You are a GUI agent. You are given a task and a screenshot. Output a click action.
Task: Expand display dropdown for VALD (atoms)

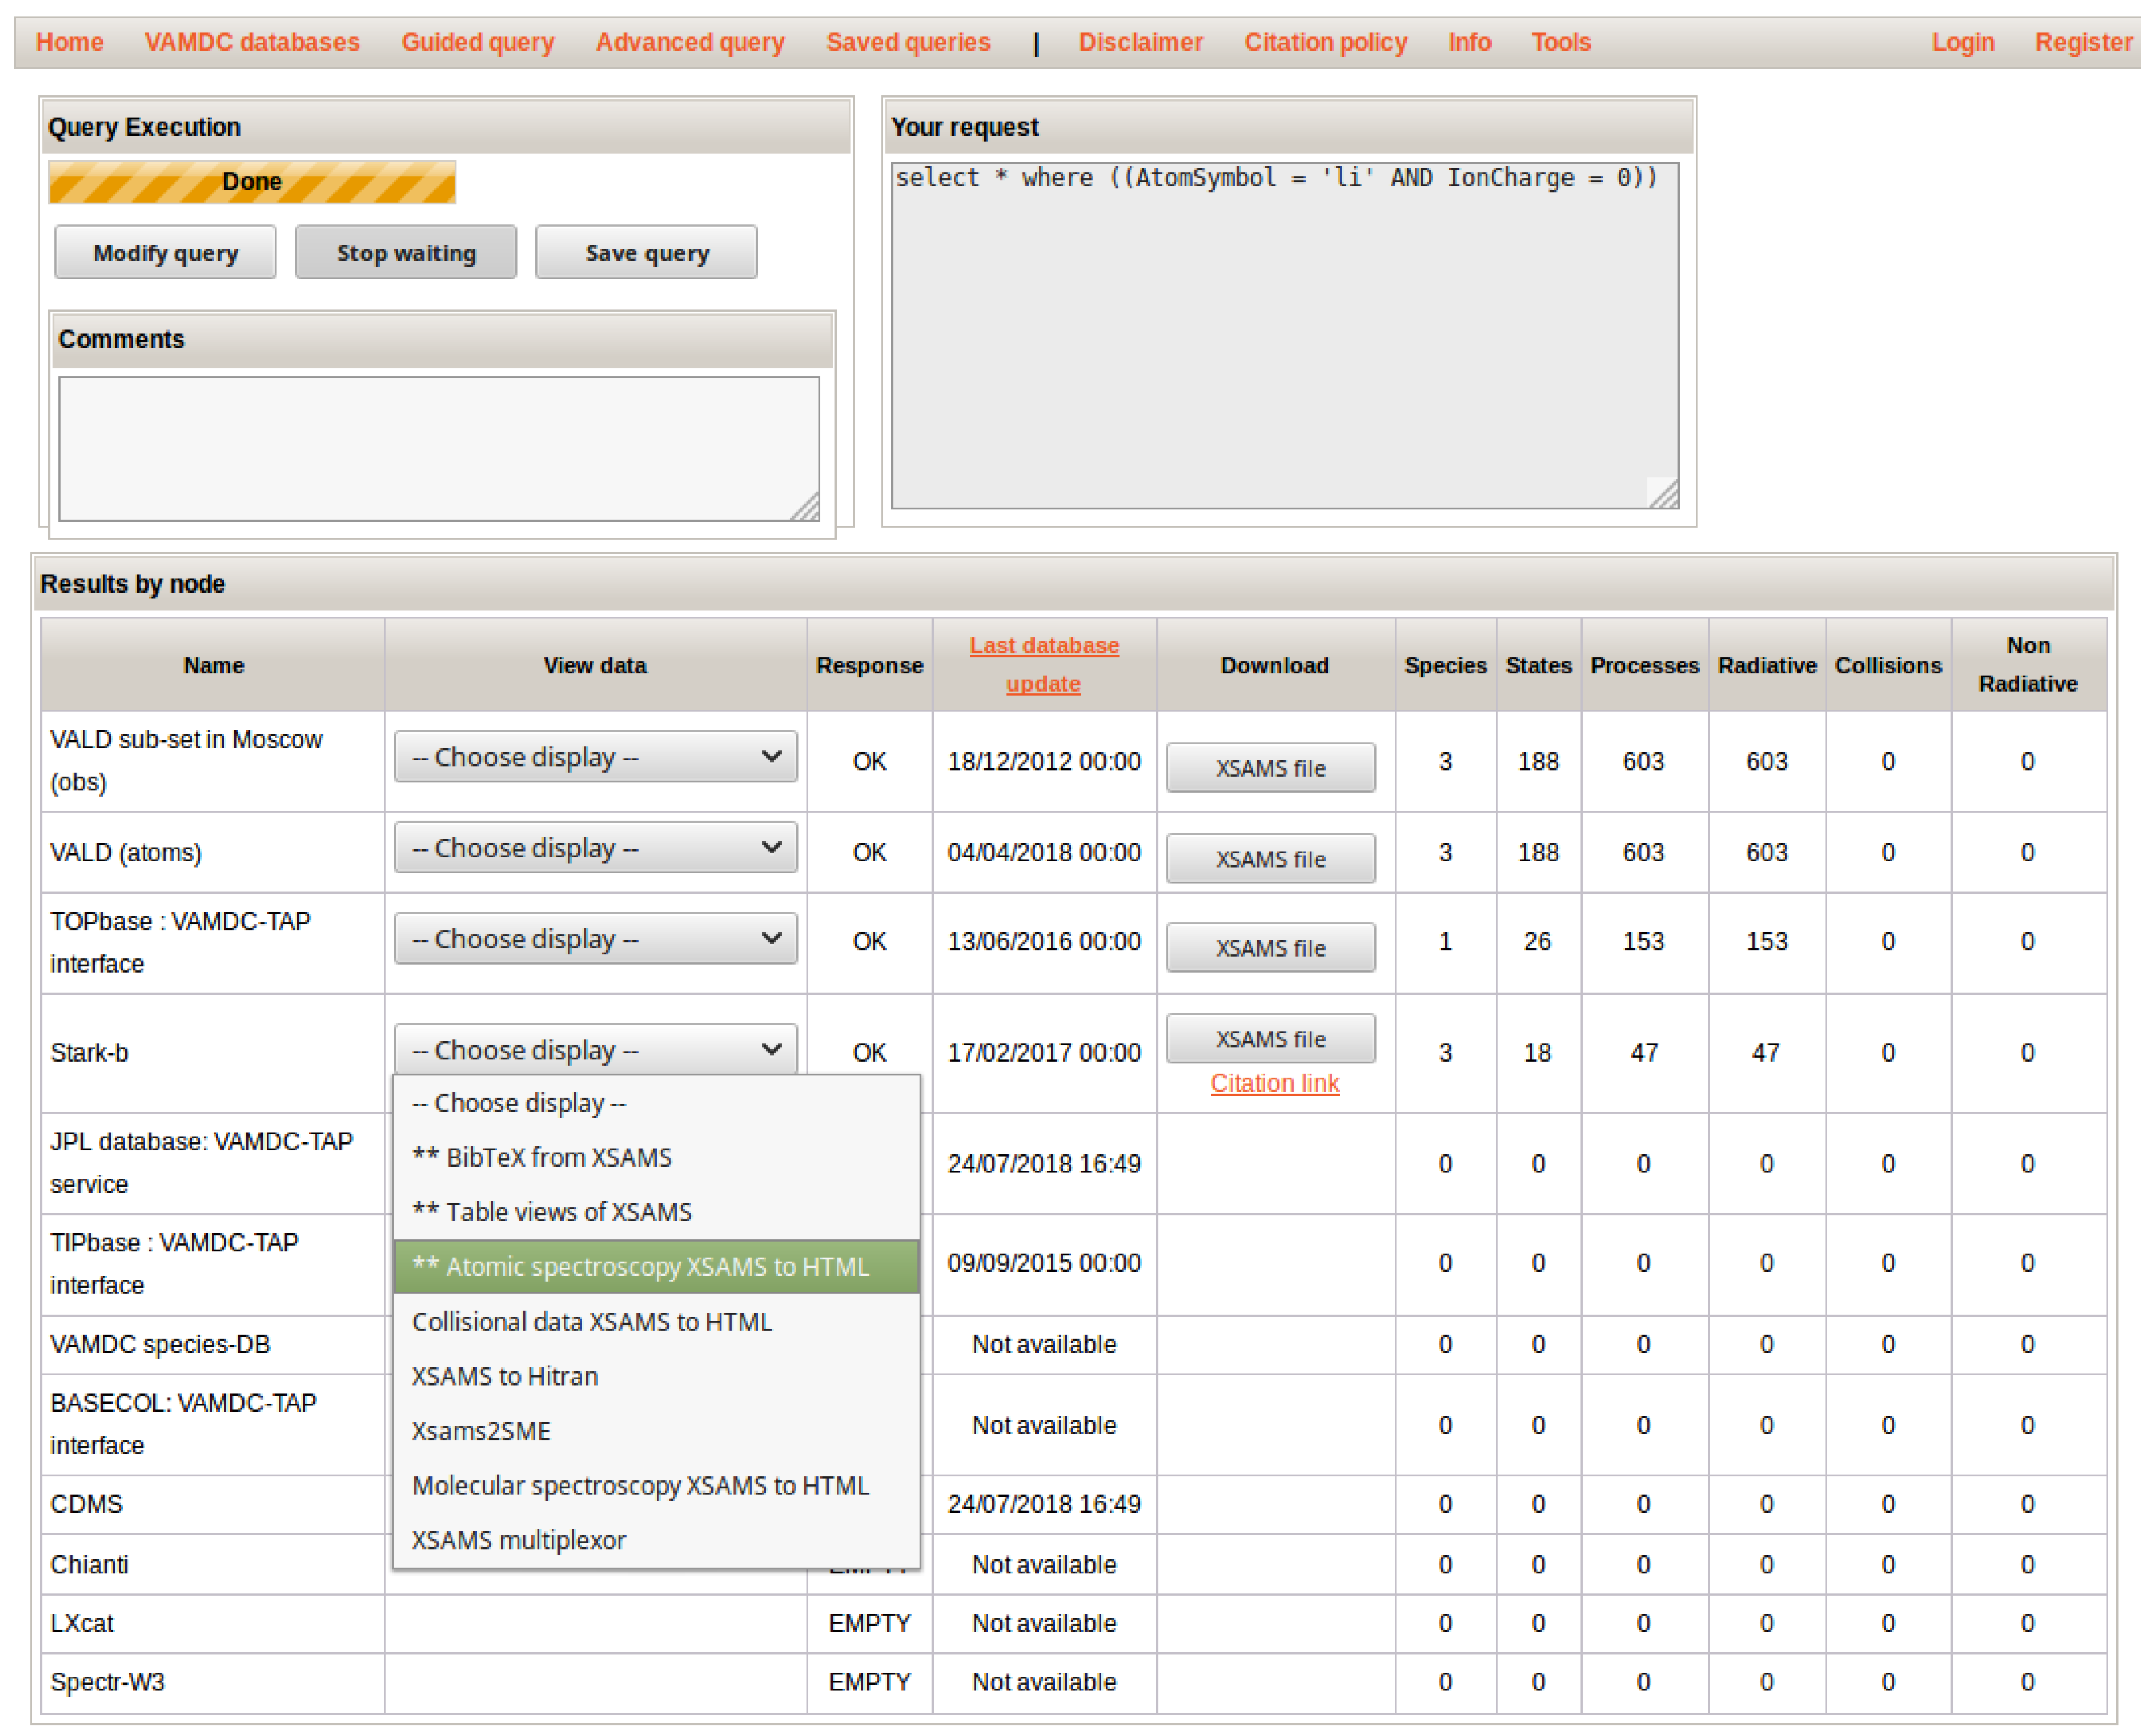click(x=595, y=848)
